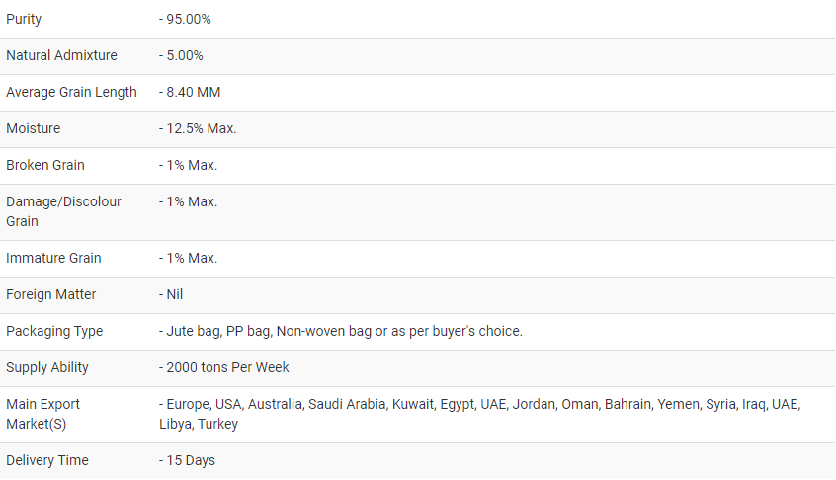Viewport: 836px width, 480px height.
Task: Click the Immature Grain label
Action: point(53,259)
